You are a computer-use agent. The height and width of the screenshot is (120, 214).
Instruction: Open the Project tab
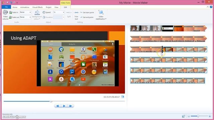point(48,7)
